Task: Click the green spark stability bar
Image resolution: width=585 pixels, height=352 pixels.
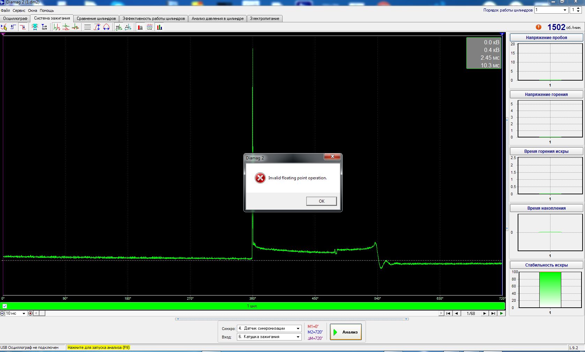Action: point(550,290)
